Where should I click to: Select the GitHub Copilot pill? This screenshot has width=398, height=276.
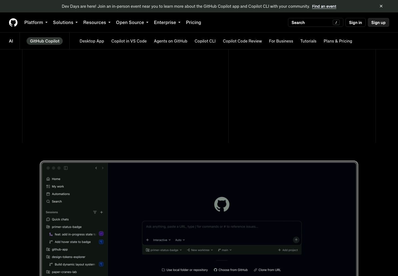point(44,41)
